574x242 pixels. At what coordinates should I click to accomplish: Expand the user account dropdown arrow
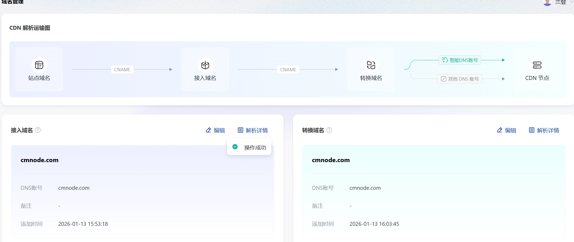click(x=572, y=2)
